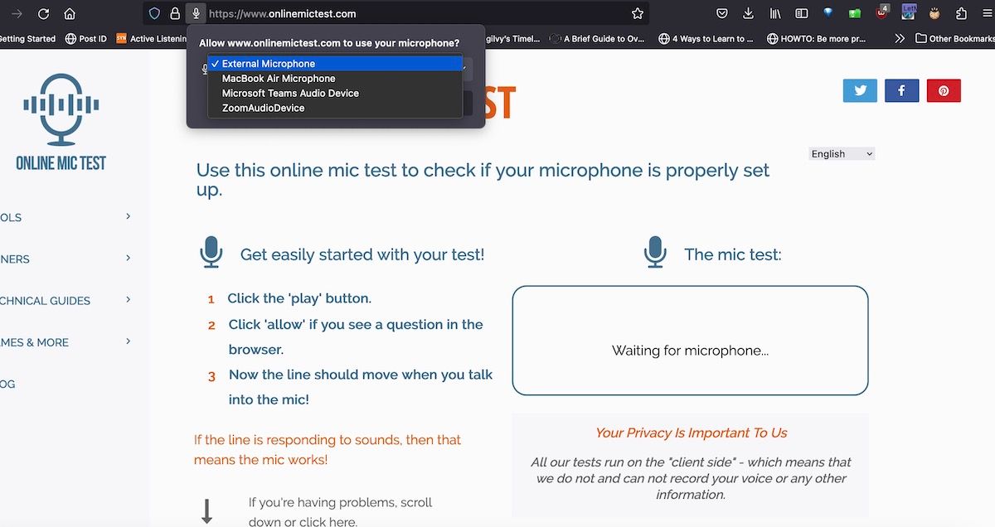This screenshot has height=527, width=995.
Task: Click 'The mic test:' heading
Action: [x=733, y=254]
